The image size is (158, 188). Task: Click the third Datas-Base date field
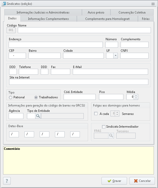click(x=45, y=134)
